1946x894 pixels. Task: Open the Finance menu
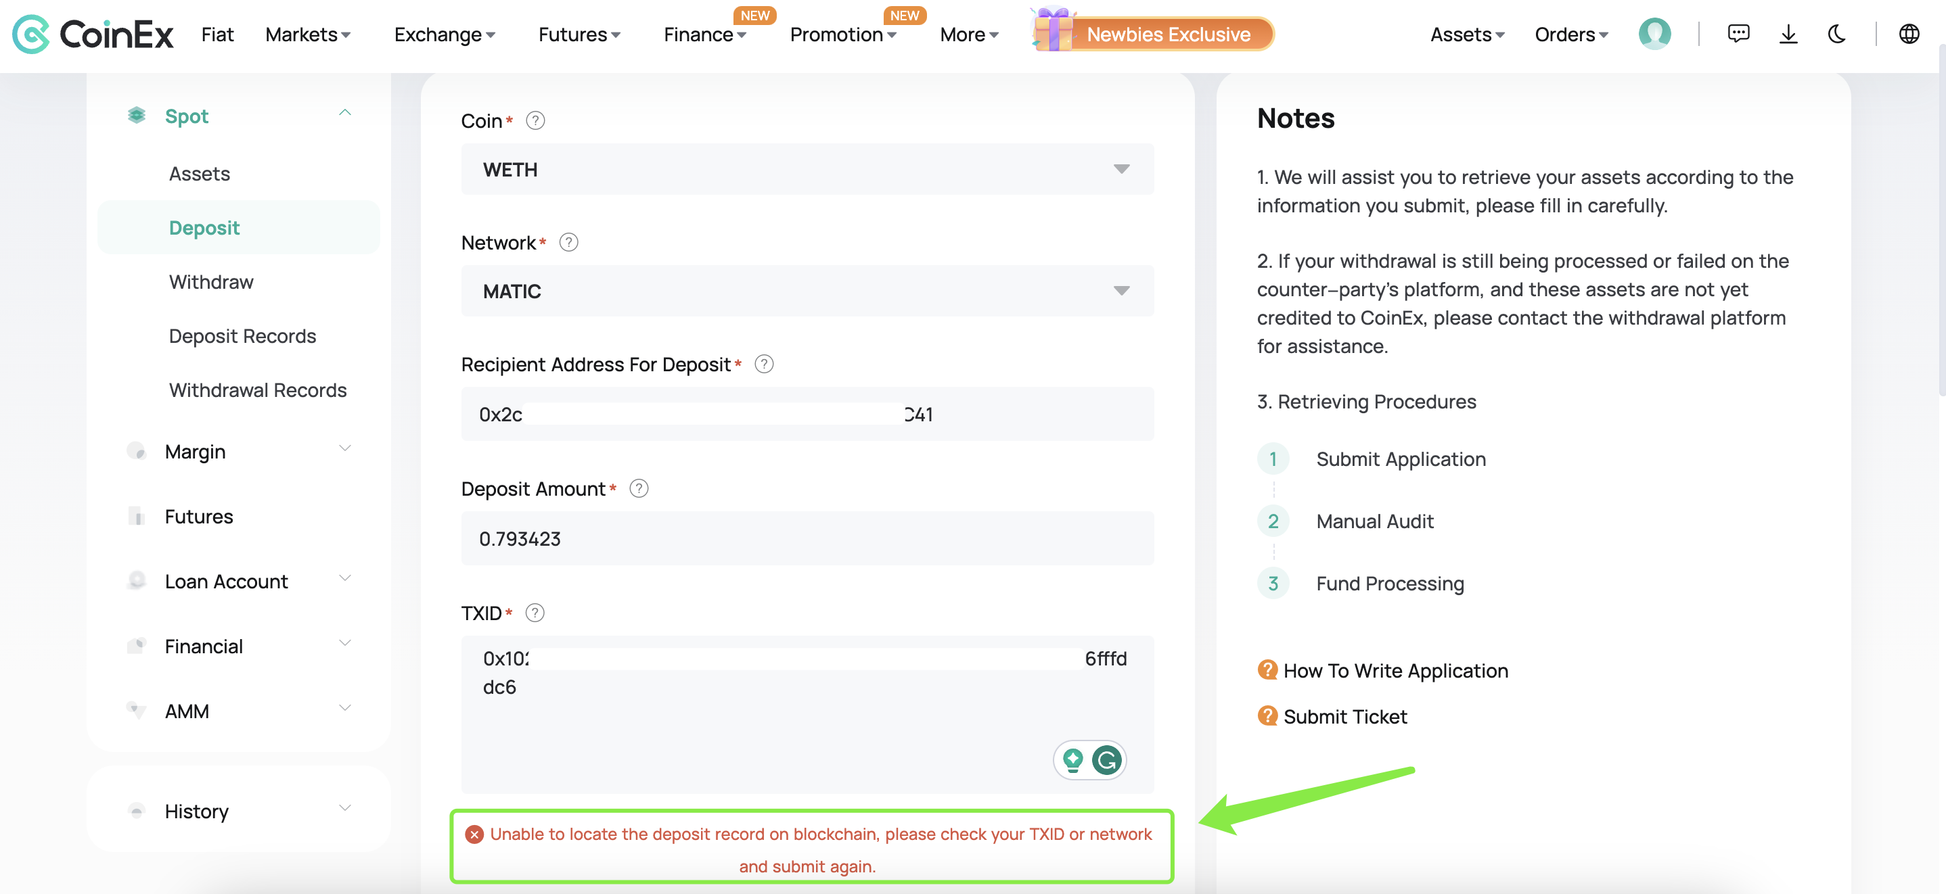click(704, 34)
